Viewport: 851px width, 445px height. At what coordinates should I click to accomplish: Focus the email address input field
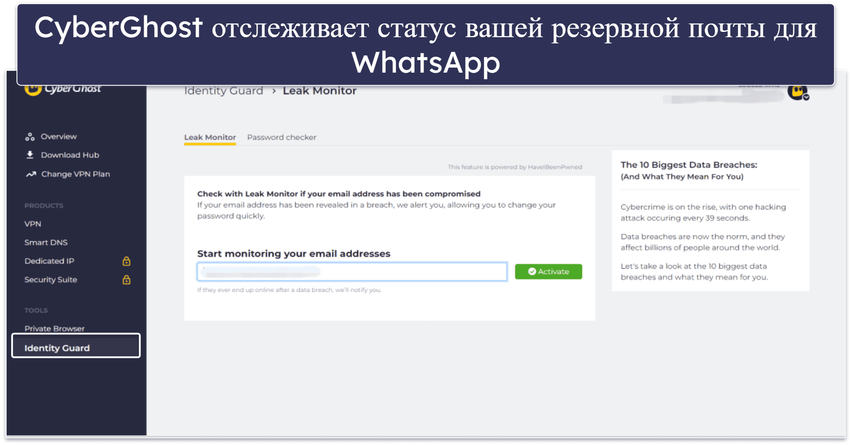[352, 271]
